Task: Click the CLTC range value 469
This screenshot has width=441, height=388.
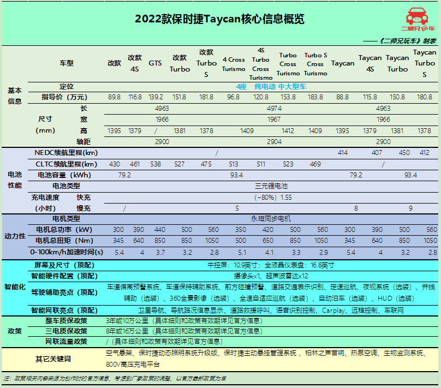Action: click(315, 164)
